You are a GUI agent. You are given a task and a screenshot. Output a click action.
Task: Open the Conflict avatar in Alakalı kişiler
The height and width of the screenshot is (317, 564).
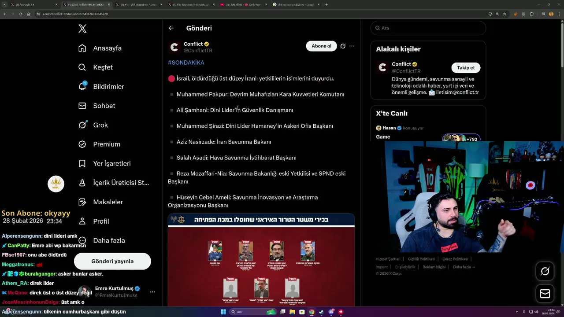382,67
